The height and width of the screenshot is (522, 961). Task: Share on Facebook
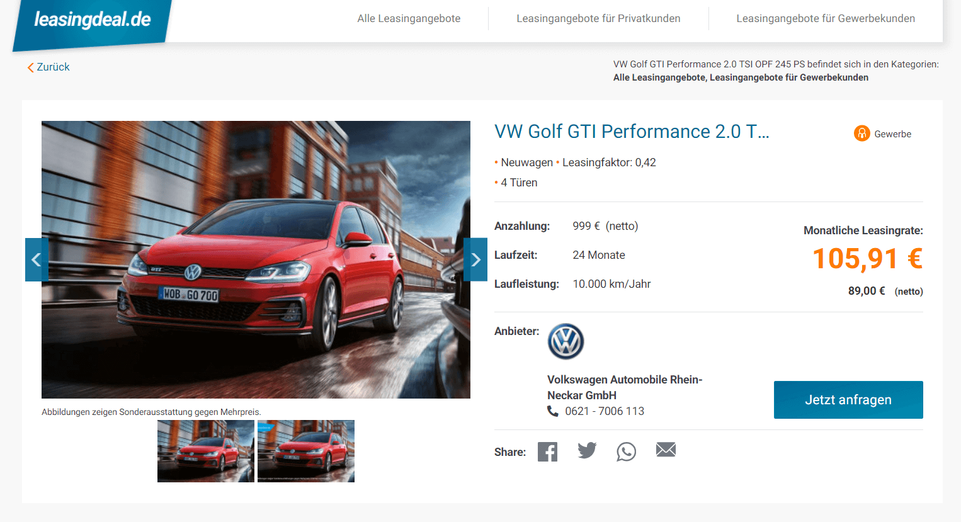pyautogui.click(x=547, y=451)
